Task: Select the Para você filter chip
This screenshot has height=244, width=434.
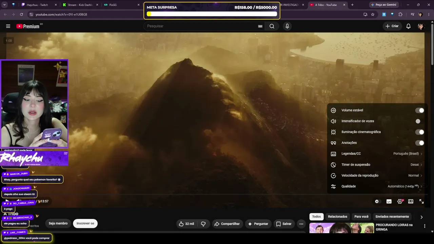Action: [361, 217]
